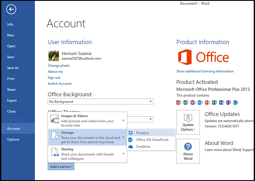Open the Info page
Viewport: 255px width, 181px height.
click(10, 24)
